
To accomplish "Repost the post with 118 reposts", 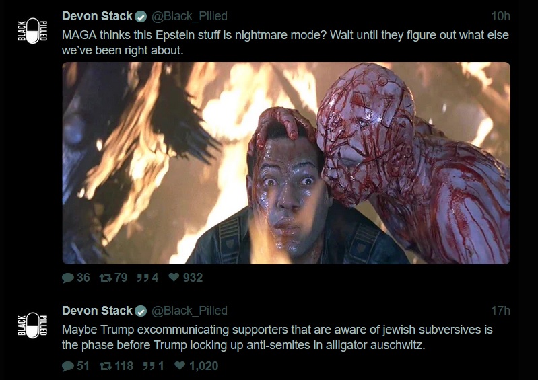I will tap(104, 367).
